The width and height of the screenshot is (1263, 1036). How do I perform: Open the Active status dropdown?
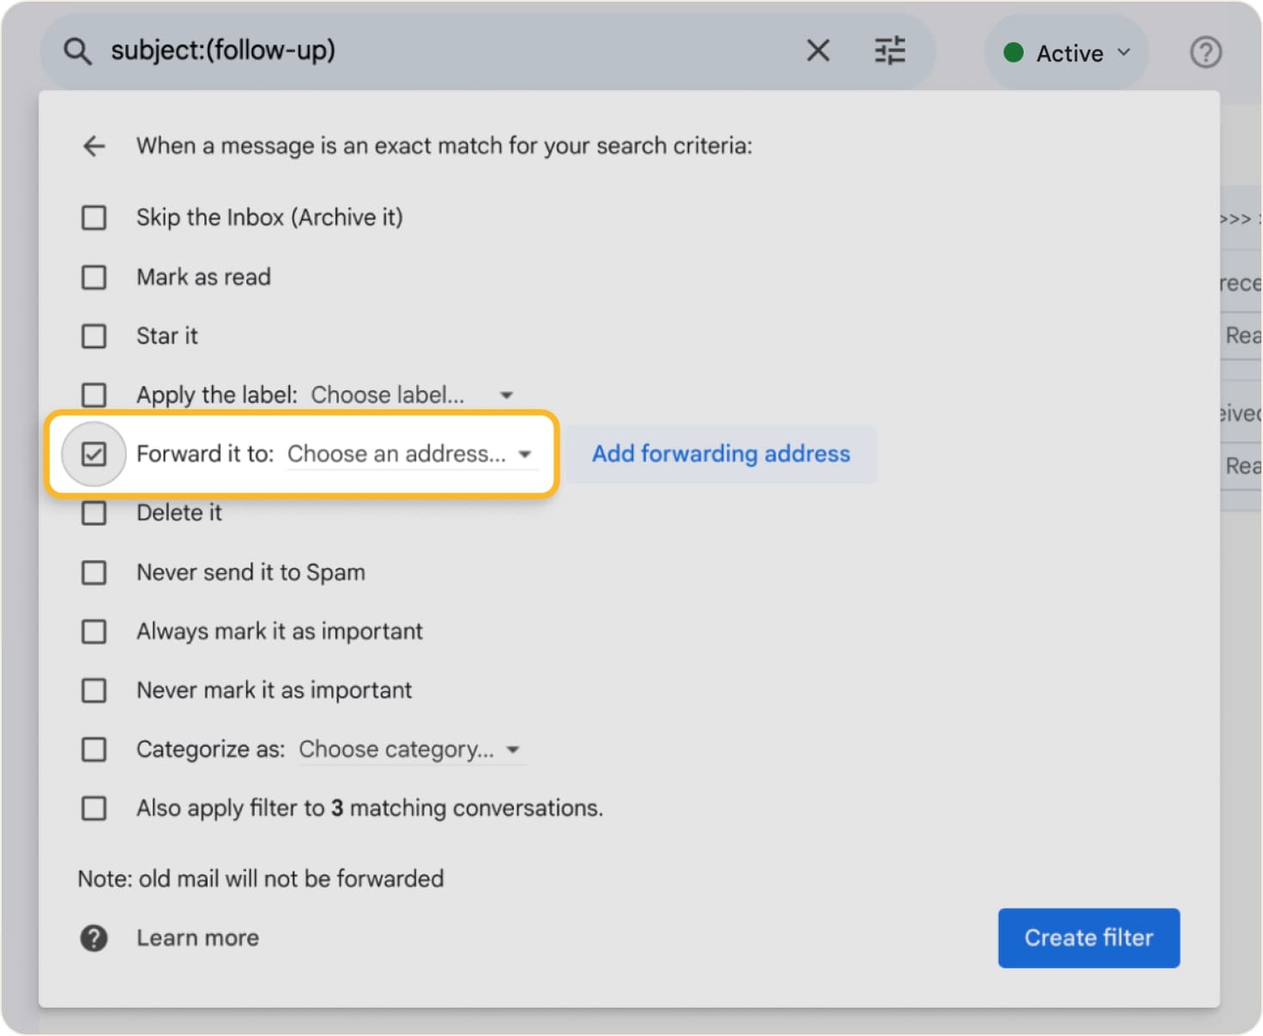pos(1124,52)
